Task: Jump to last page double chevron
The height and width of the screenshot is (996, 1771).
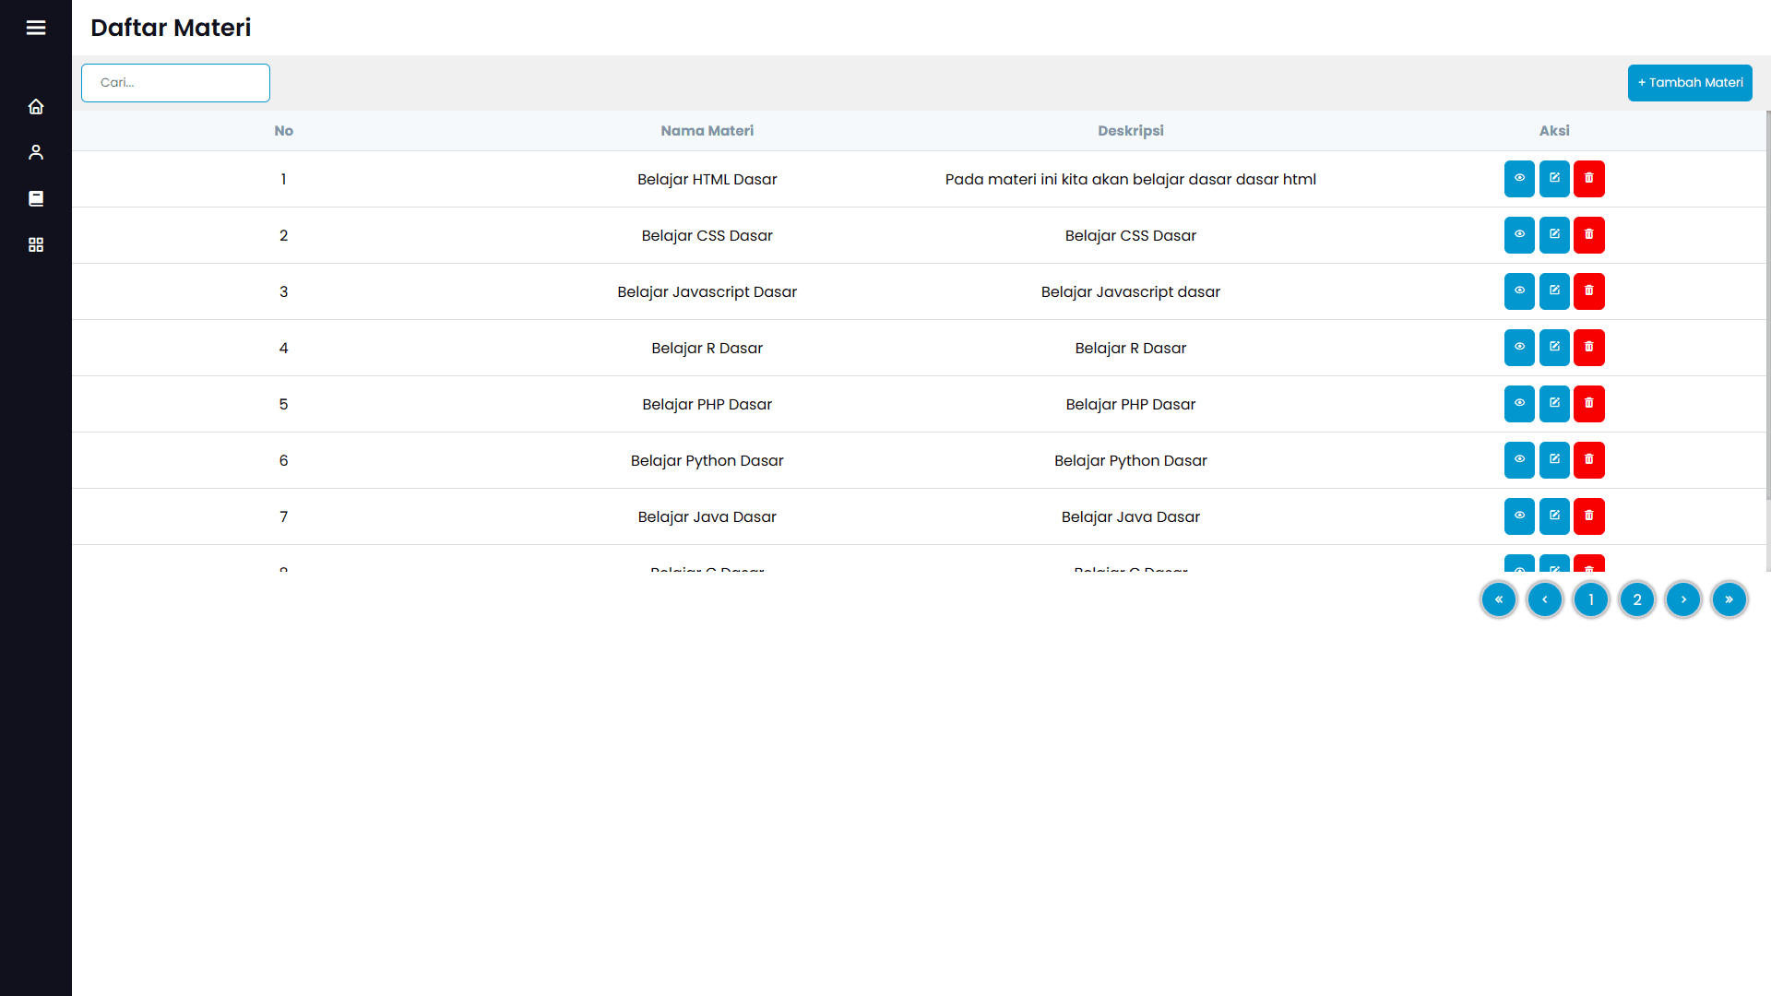Action: 1729,599
